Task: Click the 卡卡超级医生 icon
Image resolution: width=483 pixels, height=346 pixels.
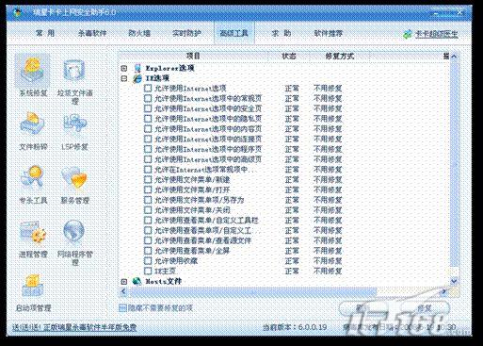Action: click(408, 34)
